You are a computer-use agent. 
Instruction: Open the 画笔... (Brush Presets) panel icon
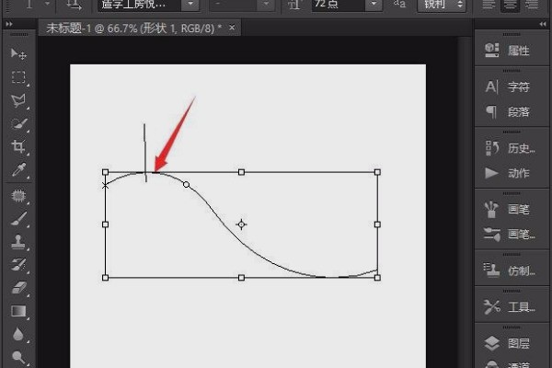click(x=491, y=235)
